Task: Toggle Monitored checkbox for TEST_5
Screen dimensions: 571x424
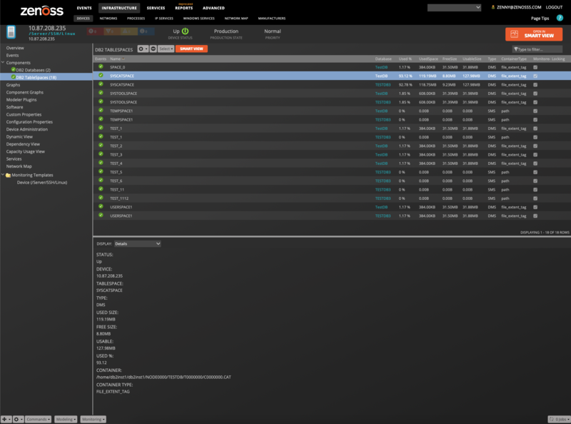Action: tap(535, 172)
